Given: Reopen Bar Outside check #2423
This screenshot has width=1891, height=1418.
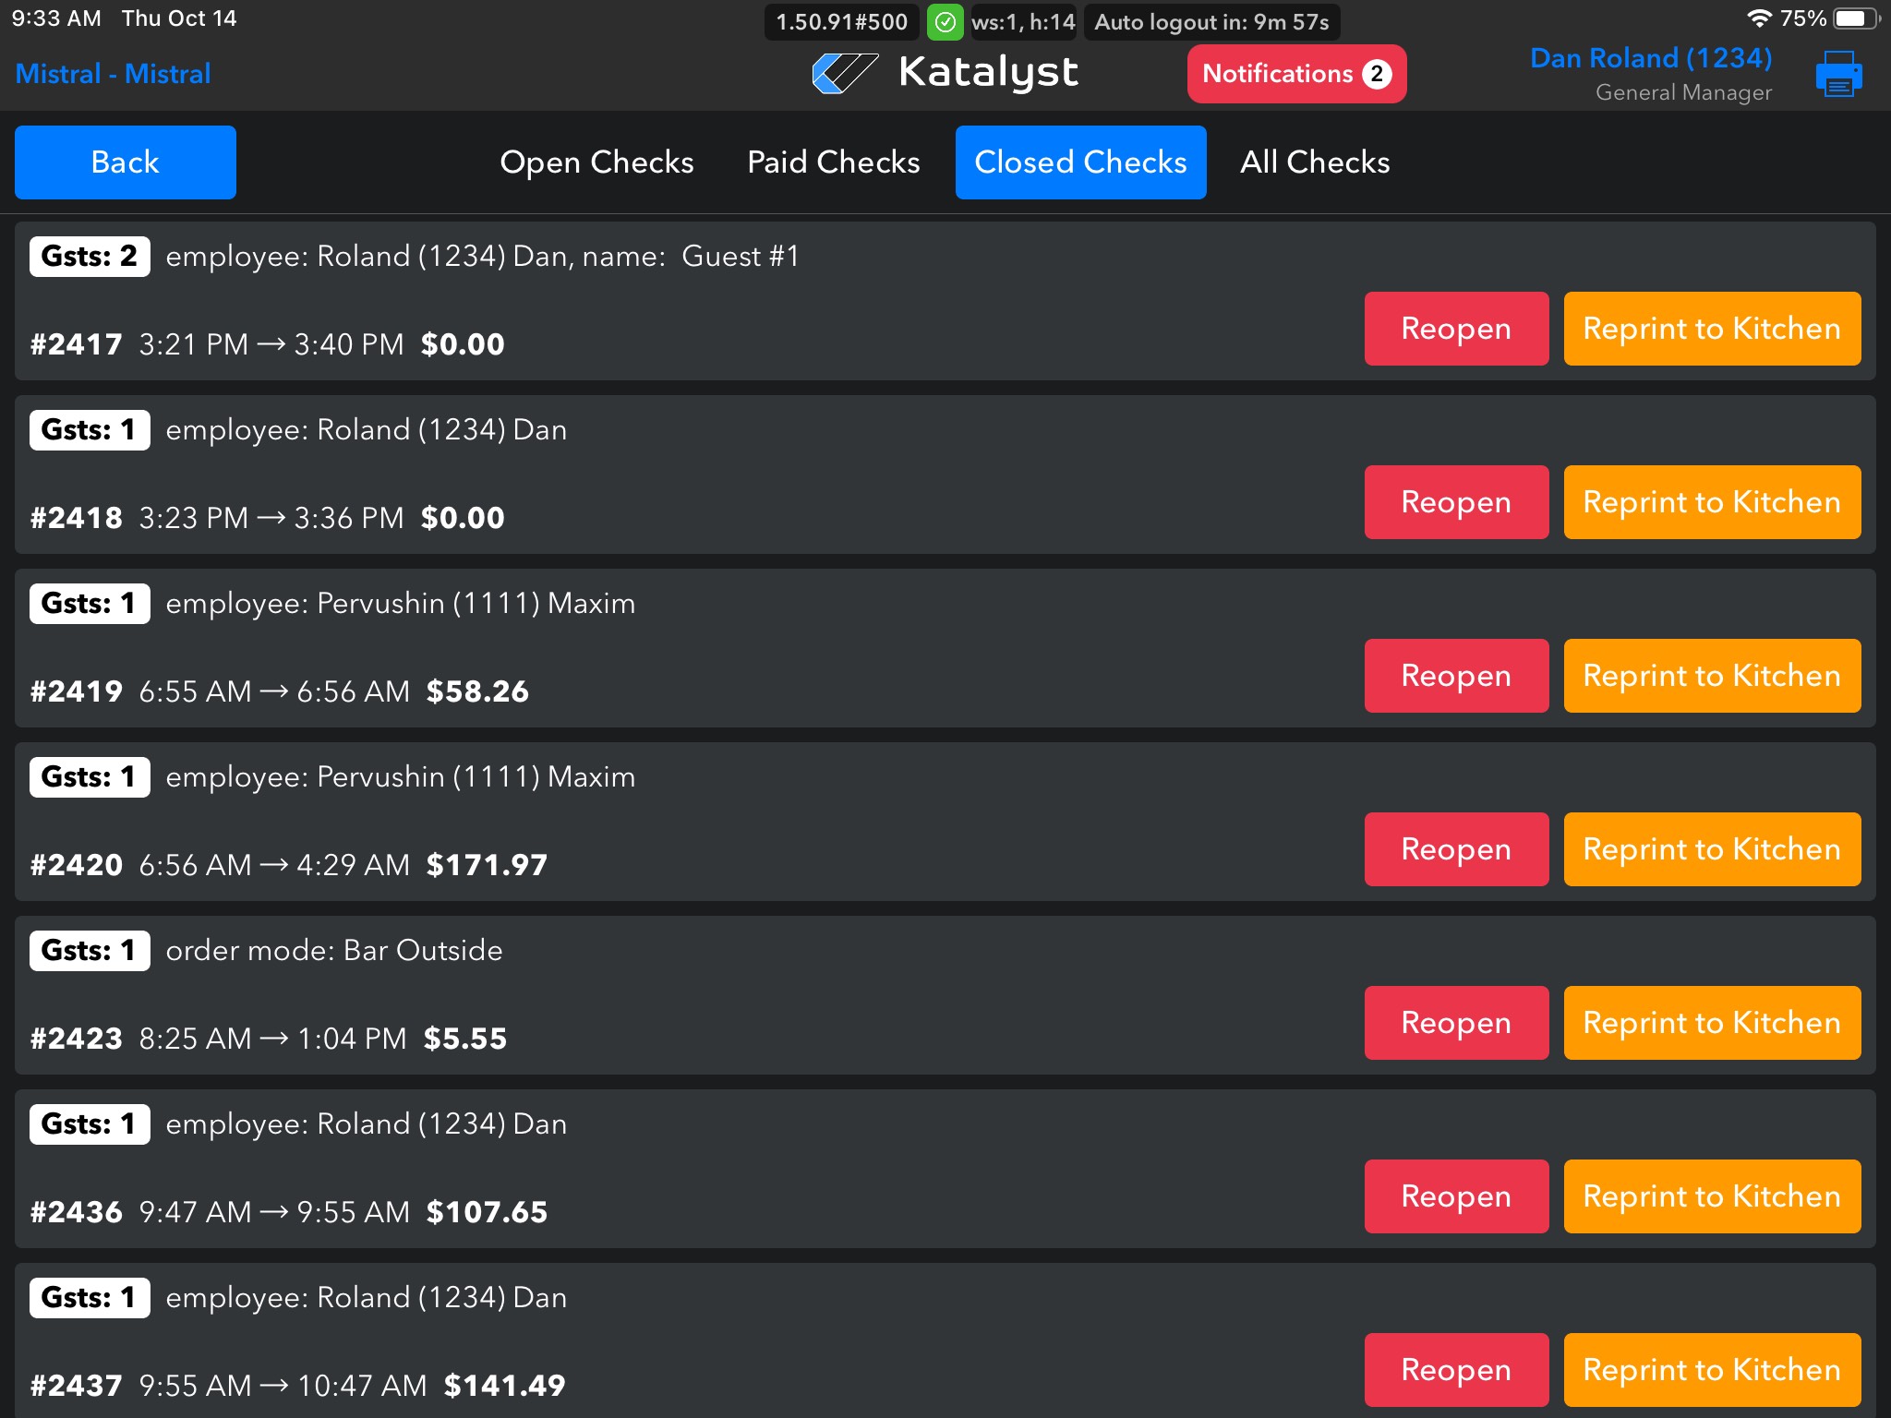Looking at the screenshot, I should [x=1456, y=1023].
